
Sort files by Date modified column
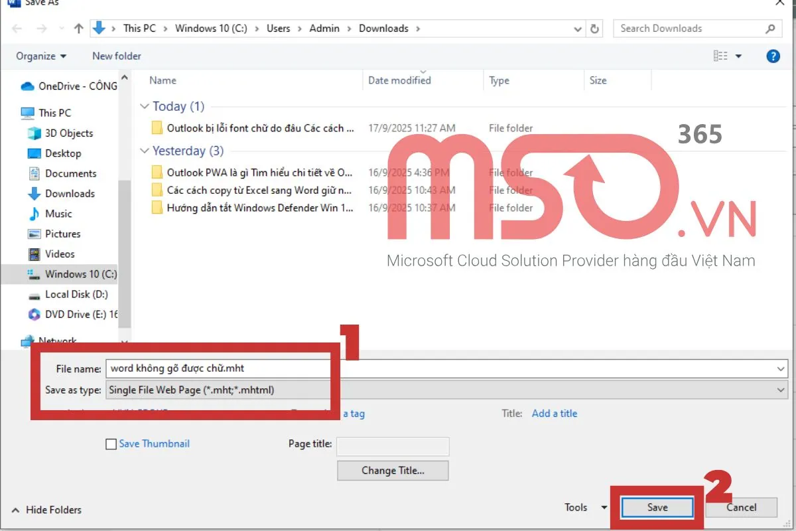pos(399,80)
